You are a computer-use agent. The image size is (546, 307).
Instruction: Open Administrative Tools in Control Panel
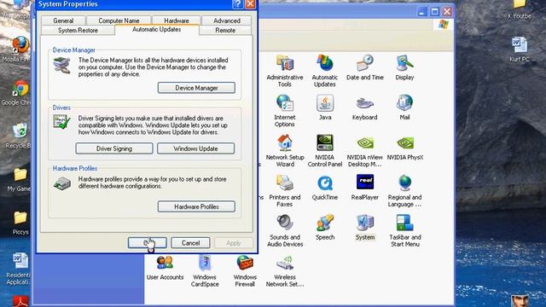click(x=284, y=71)
